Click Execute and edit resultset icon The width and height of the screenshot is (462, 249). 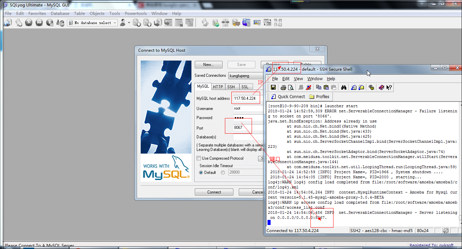[50, 23]
